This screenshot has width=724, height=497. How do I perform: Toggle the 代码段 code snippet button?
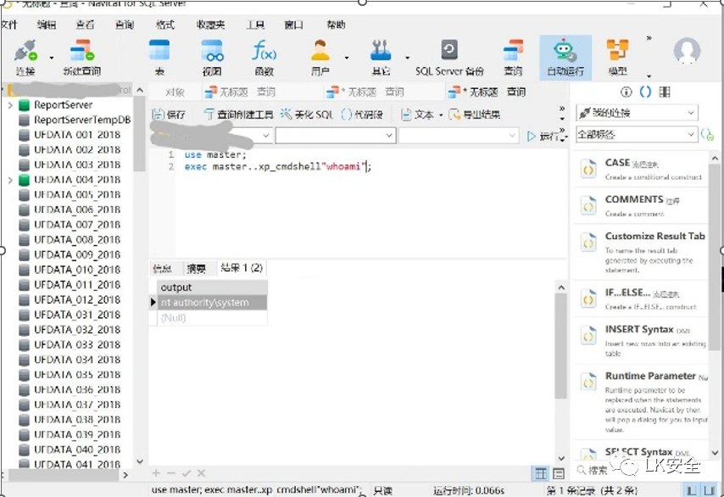point(362,114)
